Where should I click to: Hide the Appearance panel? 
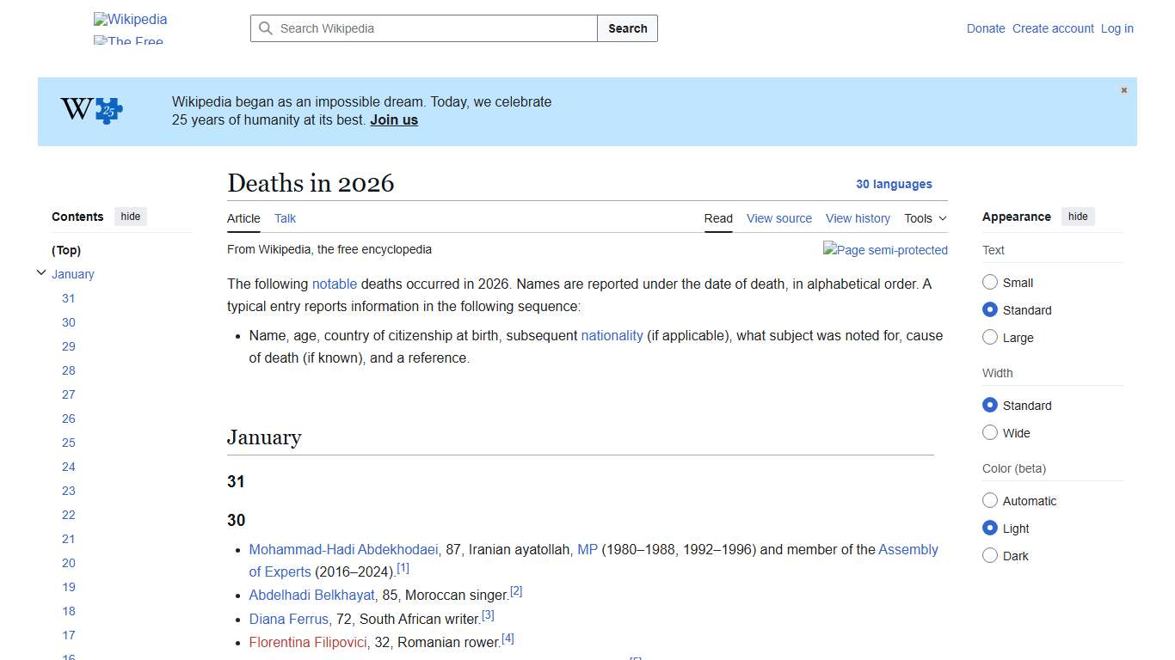[x=1078, y=216]
